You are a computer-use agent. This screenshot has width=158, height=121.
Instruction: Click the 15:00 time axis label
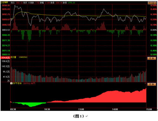click(x=149, y=109)
